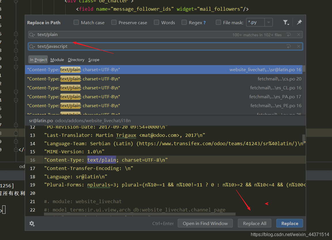Click message_follower_ids field line in editor

pyautogui.click(x=162, y=9)
